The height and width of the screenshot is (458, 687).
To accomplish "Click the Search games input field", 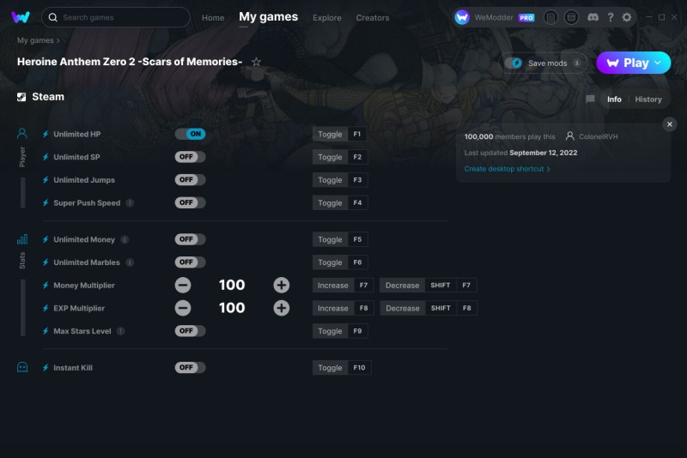I will click(x=120, y=17).
